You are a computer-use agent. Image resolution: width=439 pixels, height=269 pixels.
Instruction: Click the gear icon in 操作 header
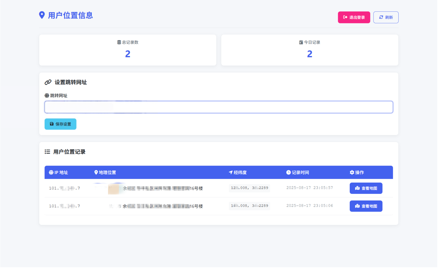click(x=352, y=173)
